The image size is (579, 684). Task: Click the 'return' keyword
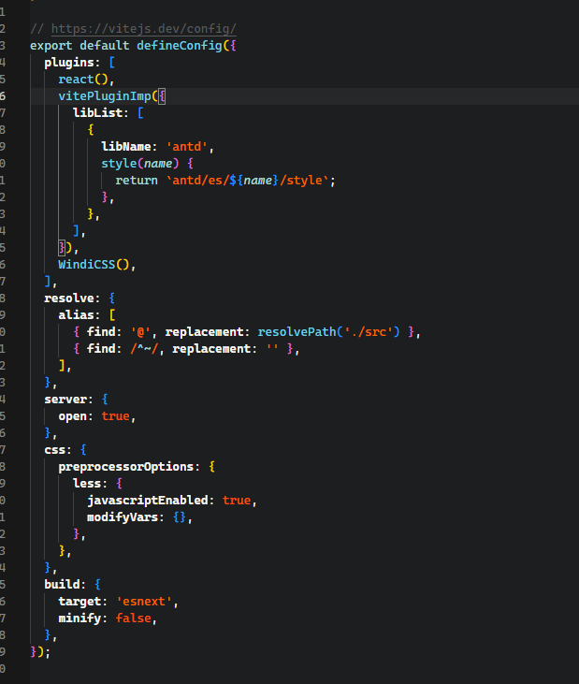137,181
